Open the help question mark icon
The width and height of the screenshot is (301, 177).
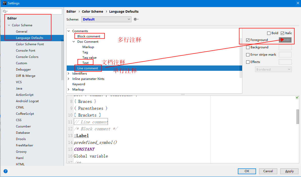6,171
